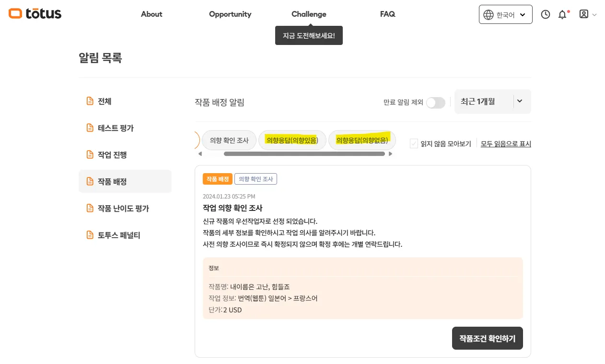The height and width of the screenshot is (364, 605).
Task: Select the 테스트 평가 sidebar tab
Action: click(116, 128)
